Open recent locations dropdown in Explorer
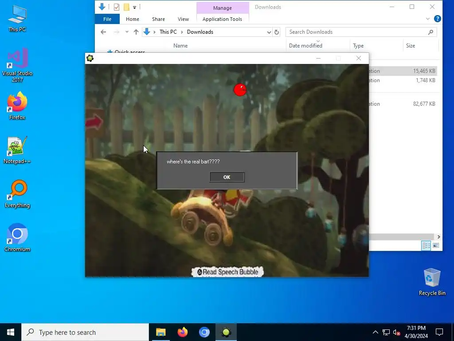 pos(127,32)
